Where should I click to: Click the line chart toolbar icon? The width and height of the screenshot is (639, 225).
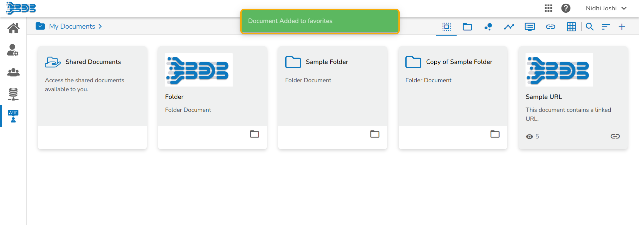pos(509,27)
